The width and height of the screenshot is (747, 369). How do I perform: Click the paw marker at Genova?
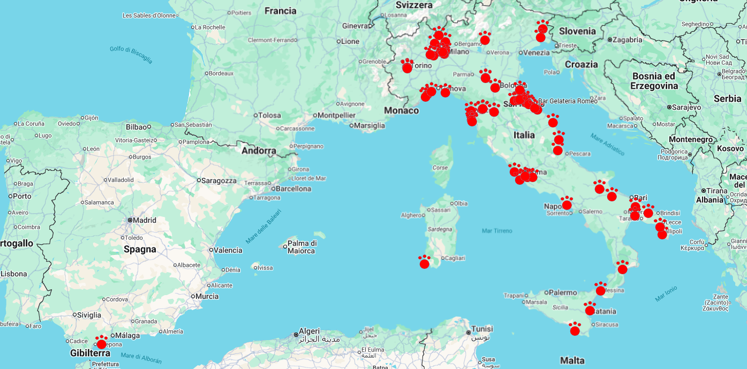(x=445, y=91)
